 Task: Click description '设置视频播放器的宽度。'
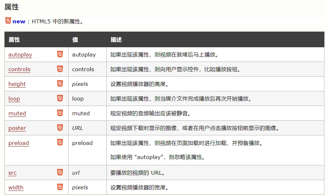coord(140,187)
